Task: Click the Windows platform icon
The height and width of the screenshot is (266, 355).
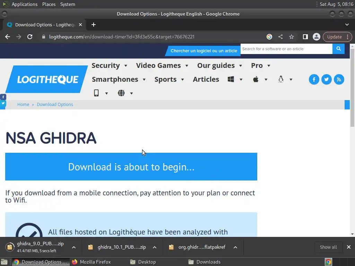Action: (231, 79)
